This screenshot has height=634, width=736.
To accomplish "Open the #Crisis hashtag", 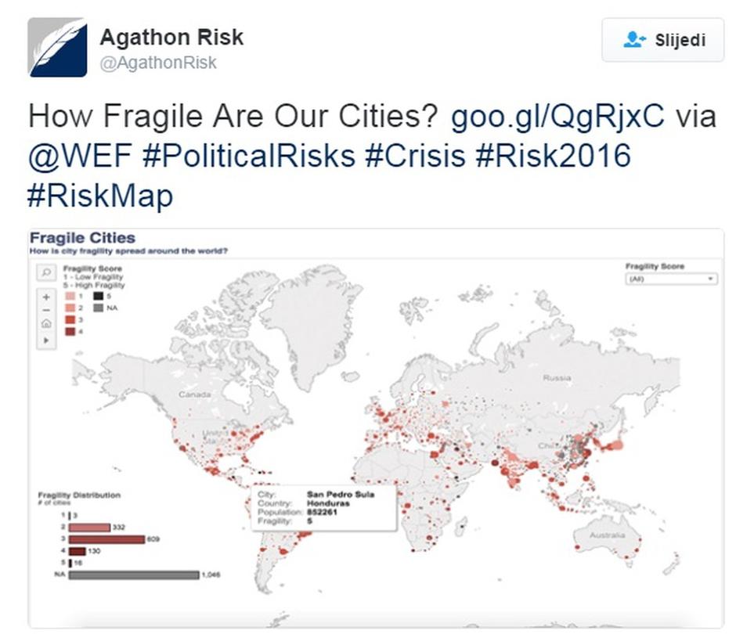I will (x=415, y=155).
